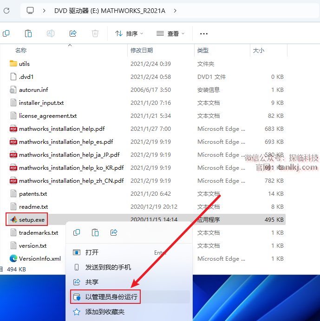Click the 安装信息 type of autorun.inf
Viewport: 320px width, 321px height.
point(209,90)
